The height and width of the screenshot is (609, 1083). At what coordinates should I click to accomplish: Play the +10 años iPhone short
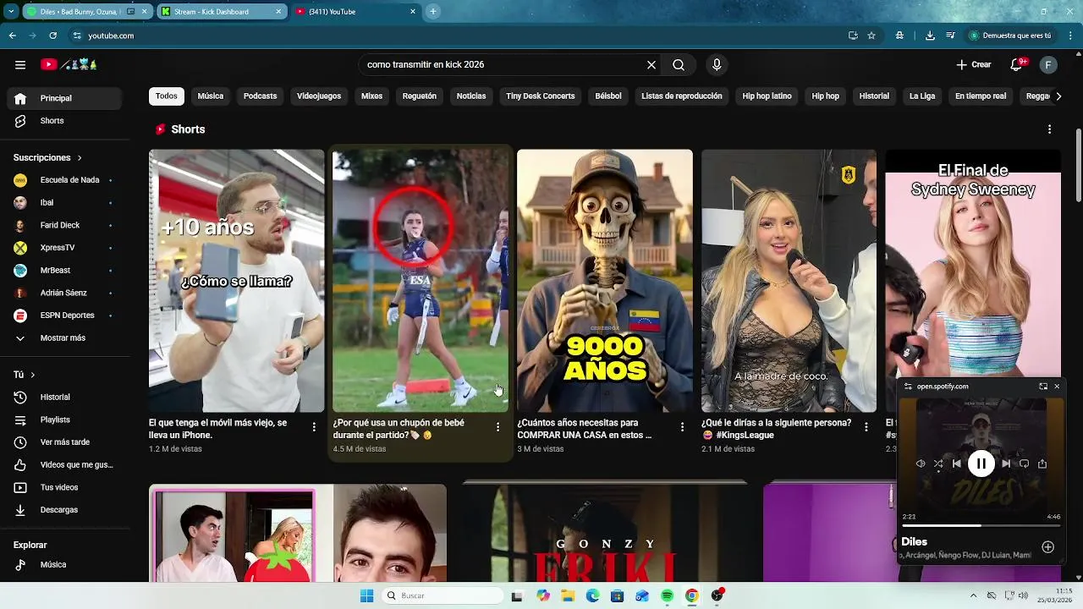(x=237, y=281)
